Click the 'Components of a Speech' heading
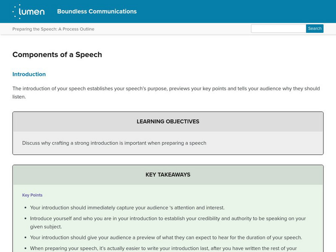The height and width of the screenshot is (252, 336). pyautogui.click(x=57, y=55)
